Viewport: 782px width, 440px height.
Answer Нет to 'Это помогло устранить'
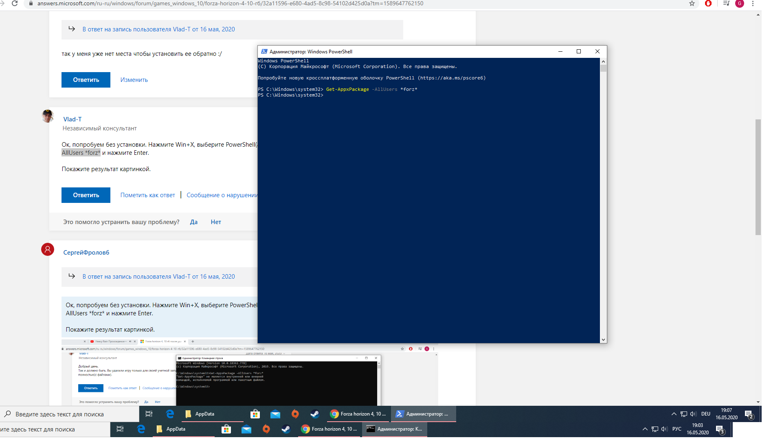(x=216, y=222)
